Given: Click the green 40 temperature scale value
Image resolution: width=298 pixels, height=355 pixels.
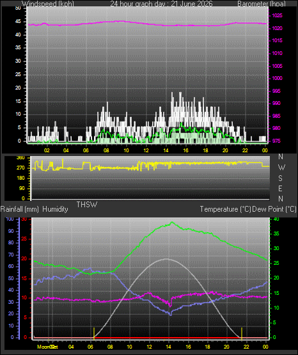Looking at the screenshot, I should (x=276, y=219).
